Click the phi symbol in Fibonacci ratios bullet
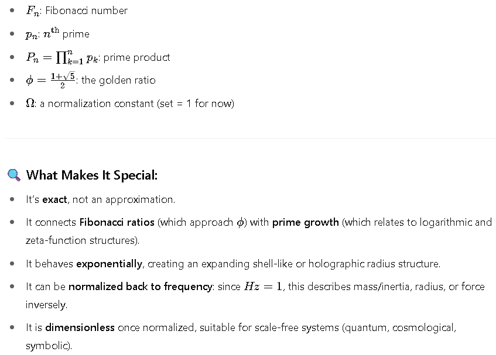 coord(241,223)
